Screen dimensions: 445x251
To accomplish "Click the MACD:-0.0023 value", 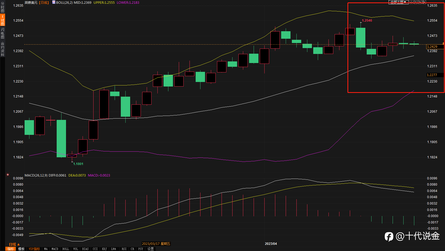I will click(99, 175).
